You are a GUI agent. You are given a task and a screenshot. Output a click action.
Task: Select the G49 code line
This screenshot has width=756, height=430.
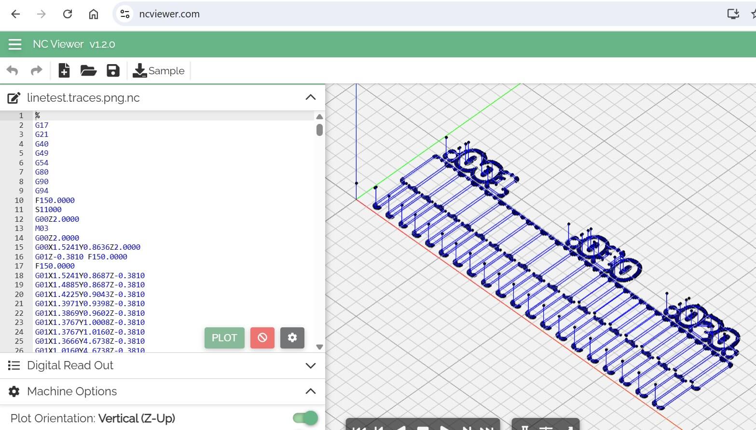pos(41,153)
